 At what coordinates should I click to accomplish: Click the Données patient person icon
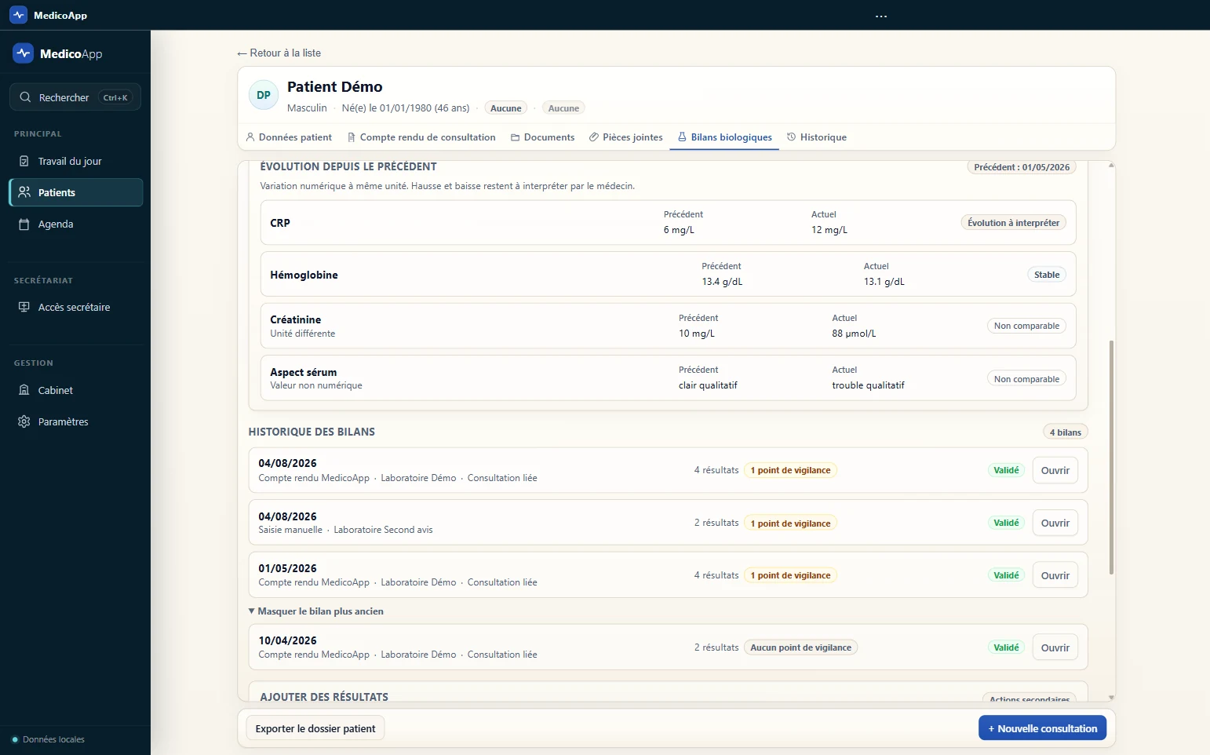coord(250,137)
